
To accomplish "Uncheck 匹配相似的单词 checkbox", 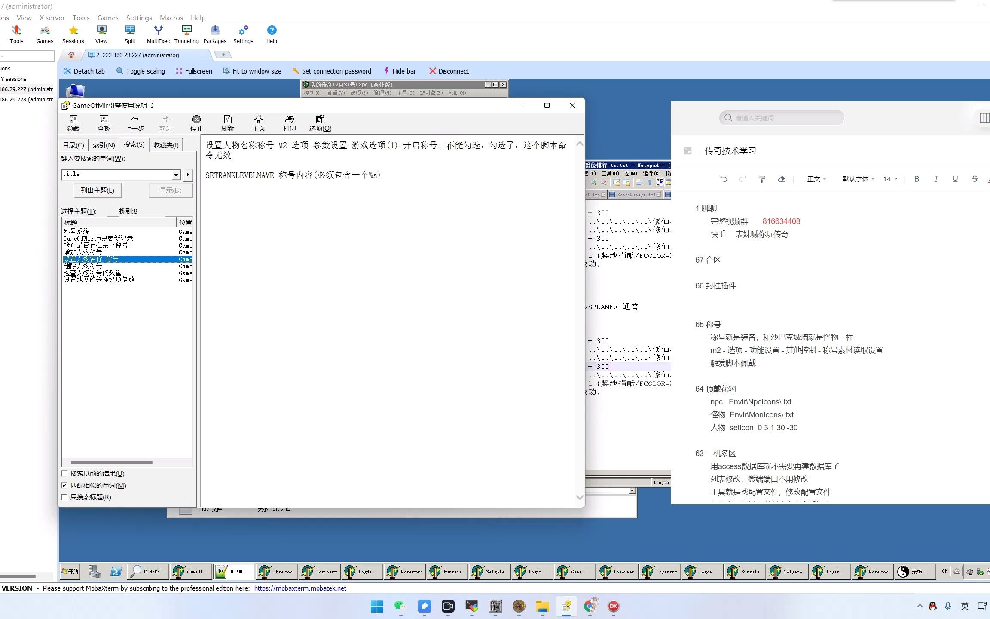I will click(x=64, y=486).
